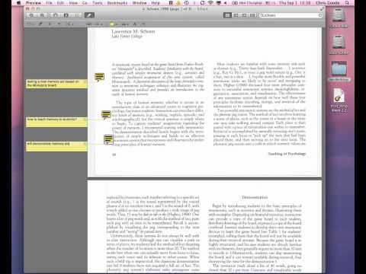Viewport: 366px width, 274px height.
Task: Click the toolbar search field
Action: 291,15
